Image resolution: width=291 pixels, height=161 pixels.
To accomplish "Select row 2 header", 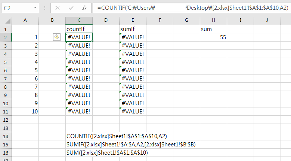I will pos(6,37).
